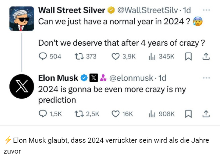Like Elon Musk's tweet

(116, 114)
